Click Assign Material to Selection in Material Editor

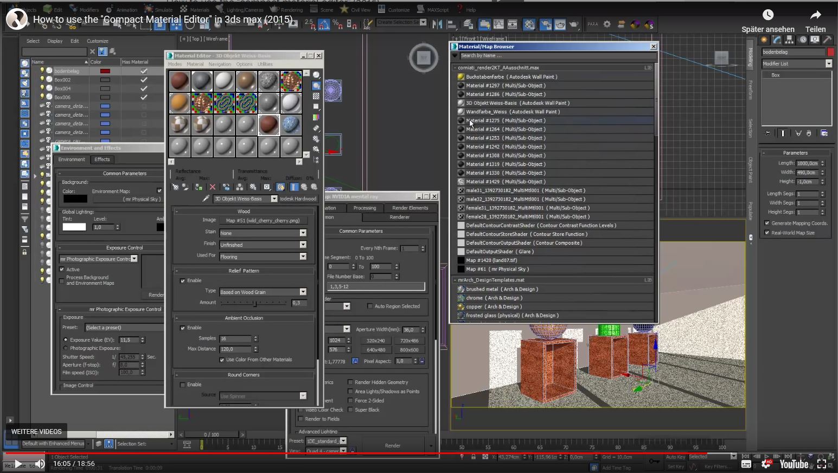pyautogui.click(x=197, y=187)
